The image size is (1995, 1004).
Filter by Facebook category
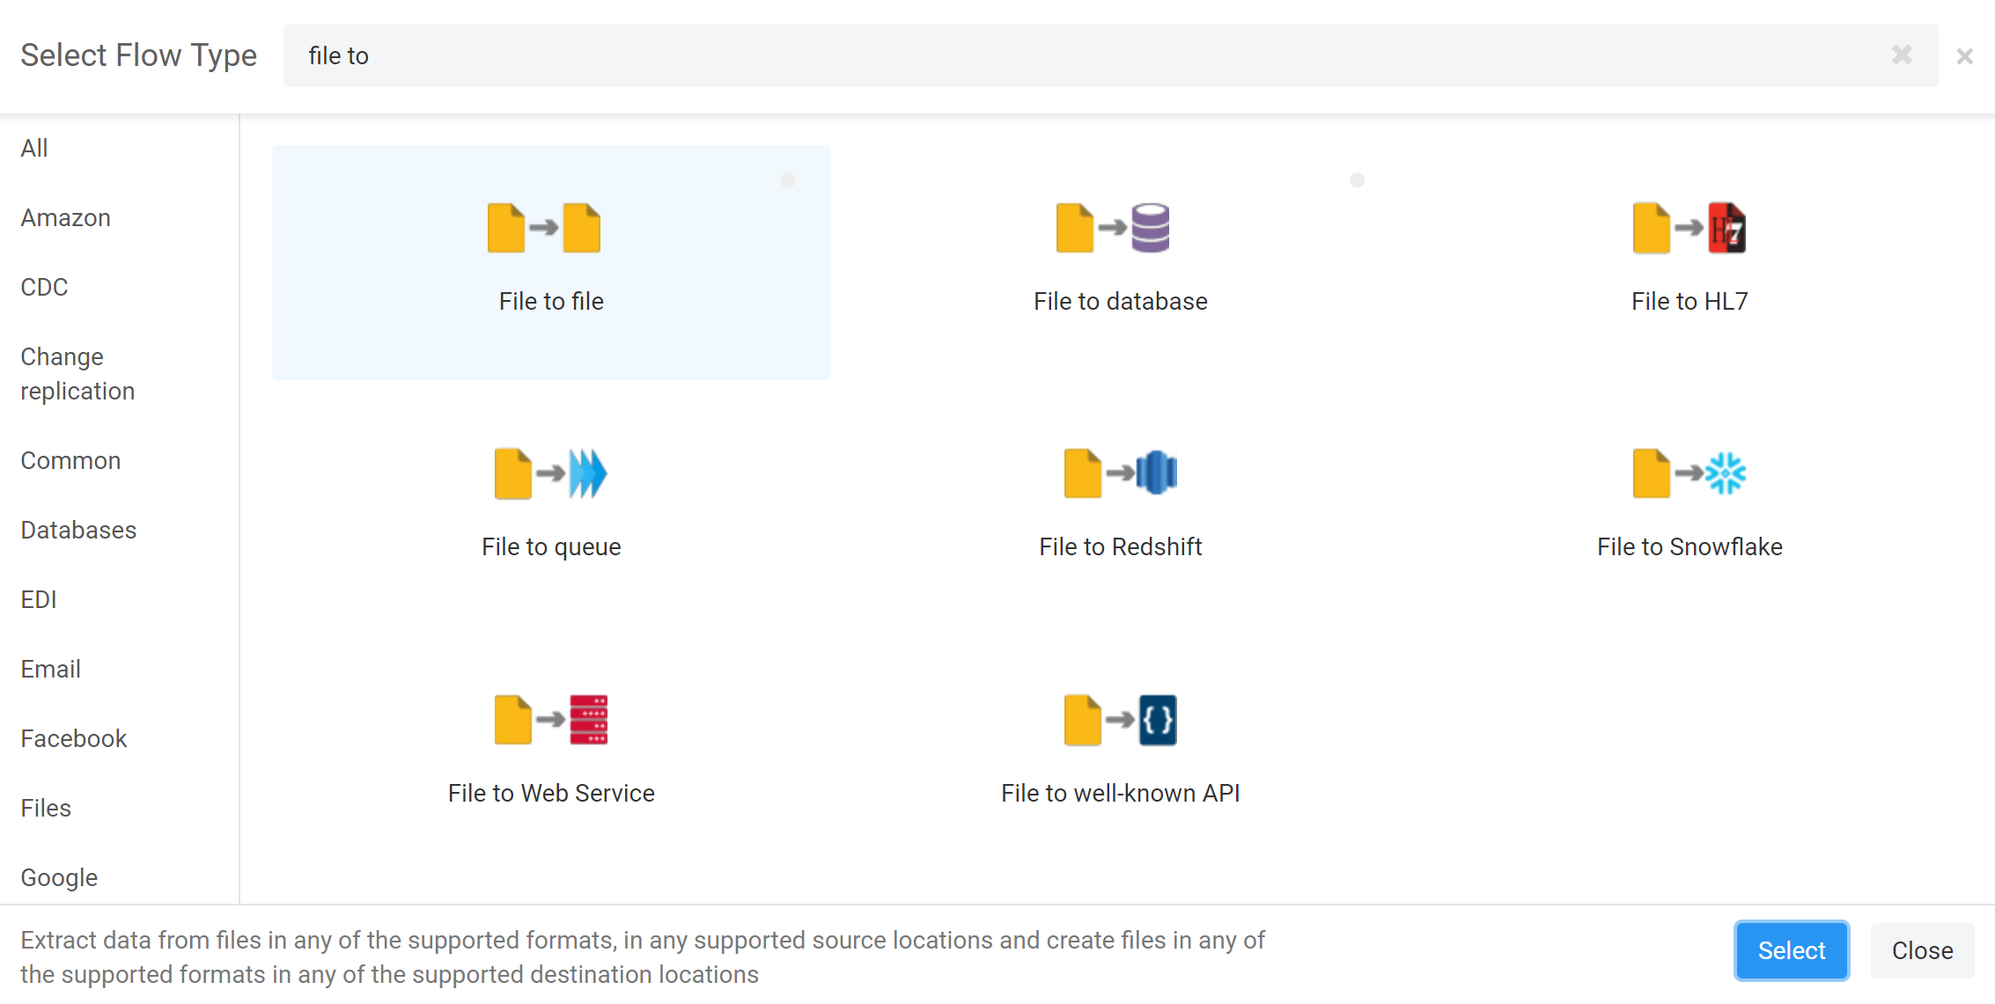pos(74,738)
